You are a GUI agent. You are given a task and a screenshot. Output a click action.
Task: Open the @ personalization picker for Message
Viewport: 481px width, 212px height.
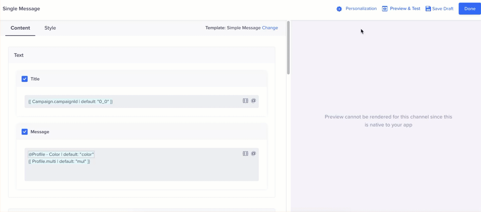[x=254, y=153]
